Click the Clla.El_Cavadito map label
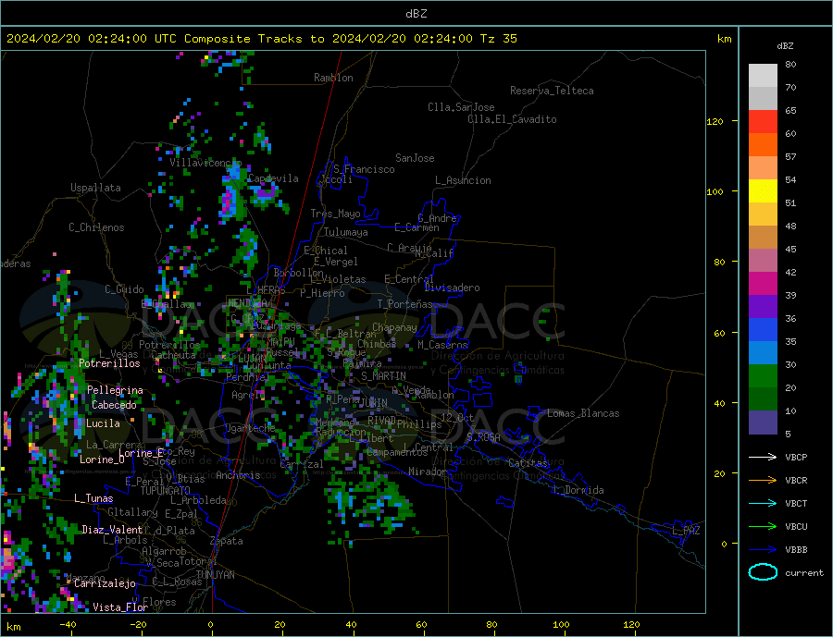Viewport: 833px width, 637px height. (x=512, y=119)
